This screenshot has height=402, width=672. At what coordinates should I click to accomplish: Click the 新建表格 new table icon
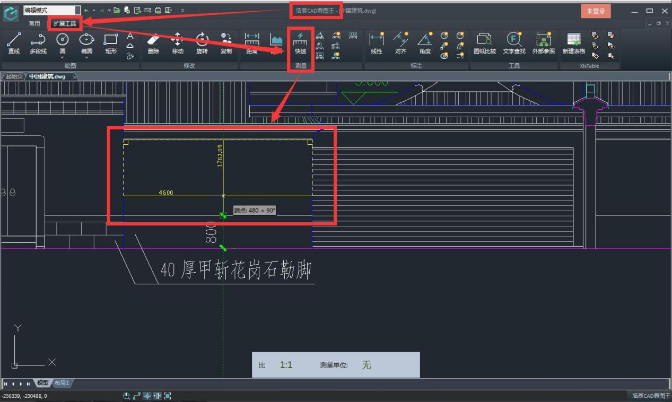(x=573, y=42)
